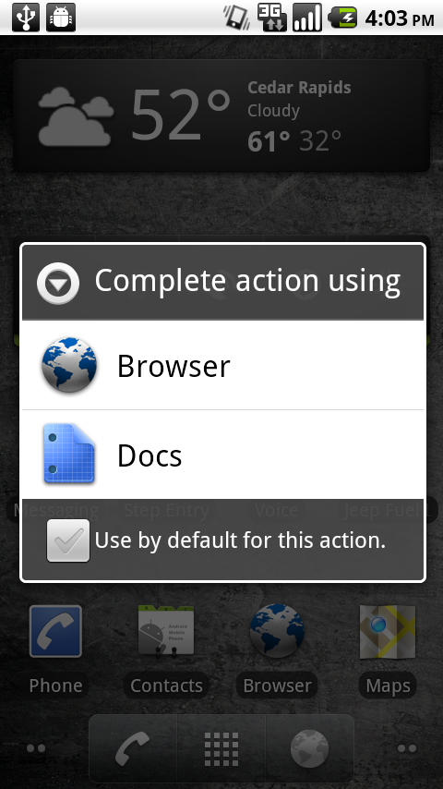Tap the Android debug bug status icon
The height and width of the screenshot is (789, 443).
point(61,18)
